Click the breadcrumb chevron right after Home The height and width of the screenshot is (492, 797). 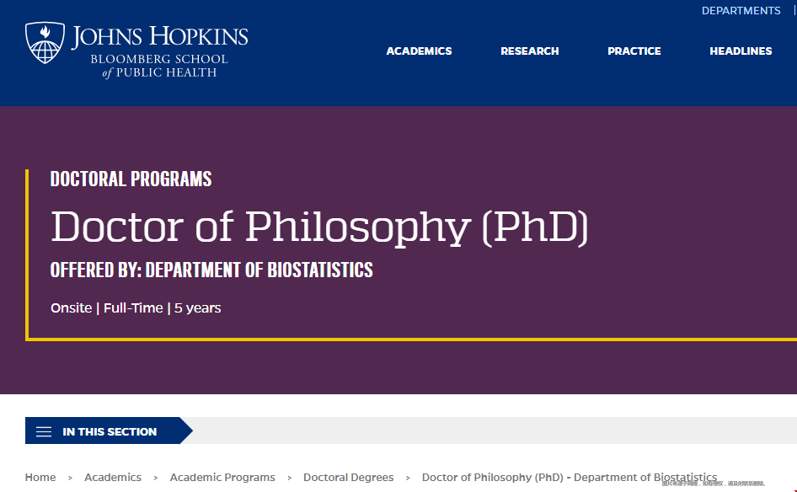(70, 479)
